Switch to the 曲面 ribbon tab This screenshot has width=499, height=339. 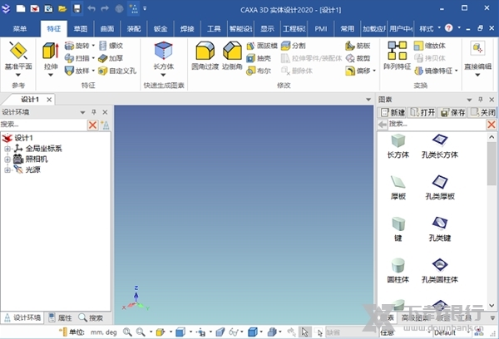pyautogui.click(x=107, y=29)
